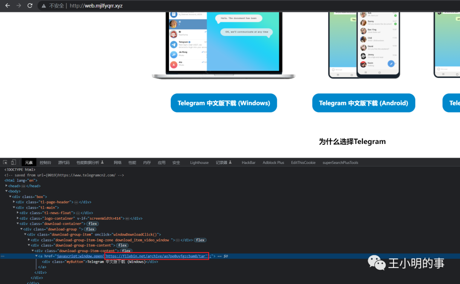Switch to the 元素 tab

coord(29,163)
